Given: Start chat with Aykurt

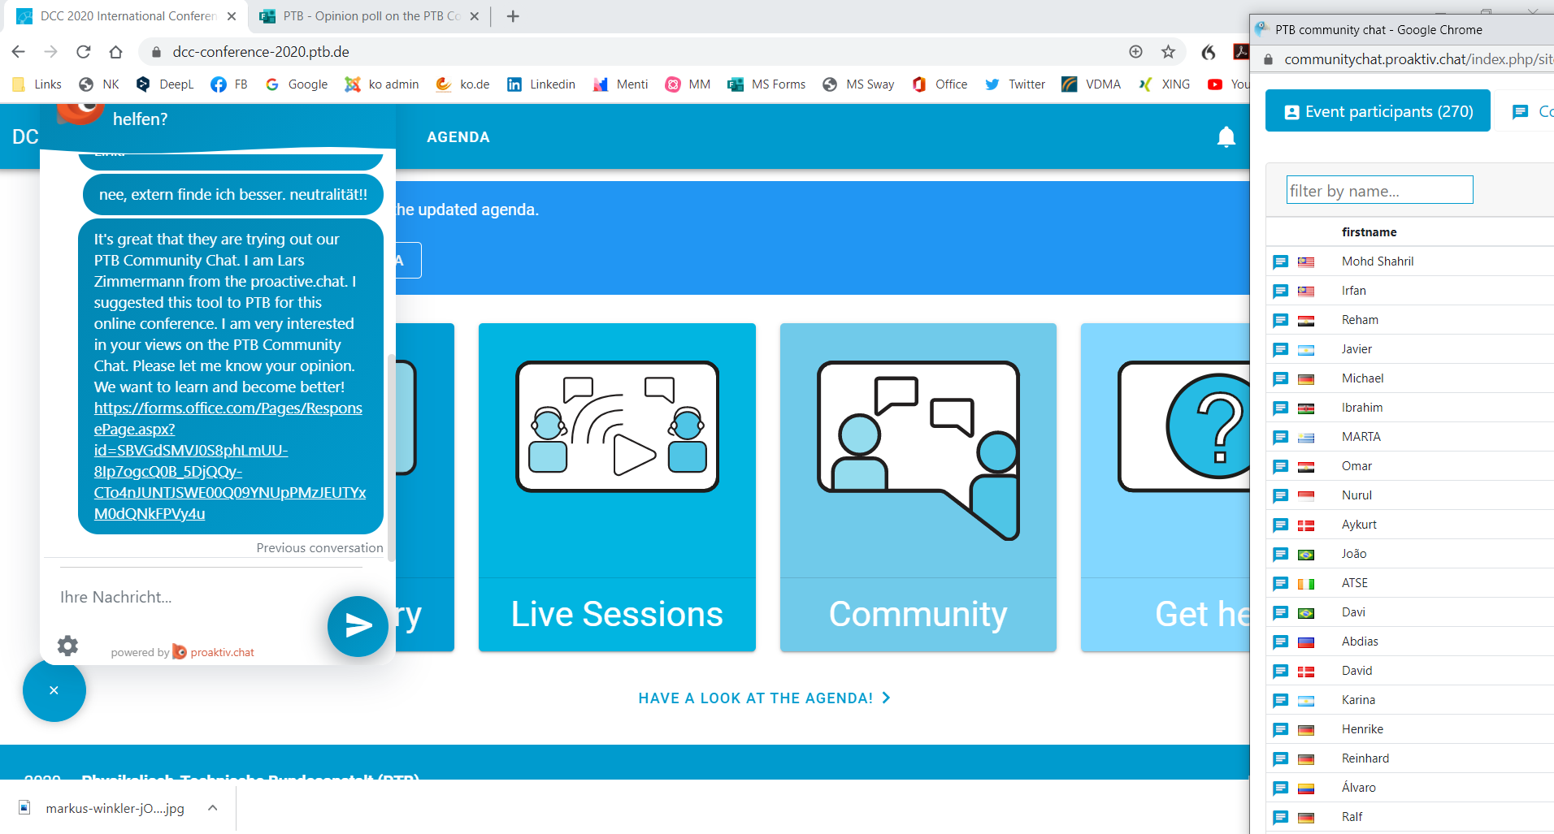Looking at the screenshot, I should point(1280,525).
